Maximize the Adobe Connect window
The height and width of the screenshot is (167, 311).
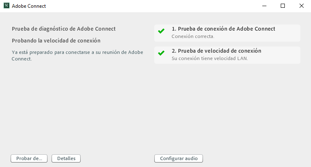(283, 6)
